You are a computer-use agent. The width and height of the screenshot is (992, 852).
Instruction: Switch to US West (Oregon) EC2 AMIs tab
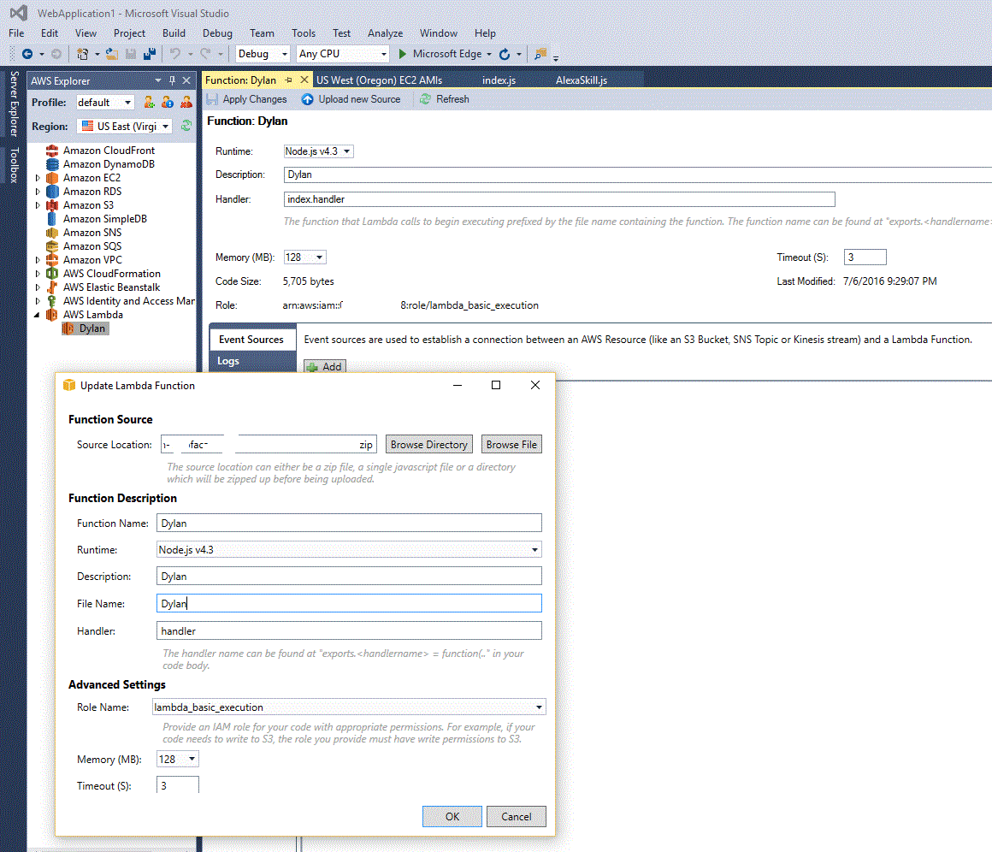tap(380, 80)
